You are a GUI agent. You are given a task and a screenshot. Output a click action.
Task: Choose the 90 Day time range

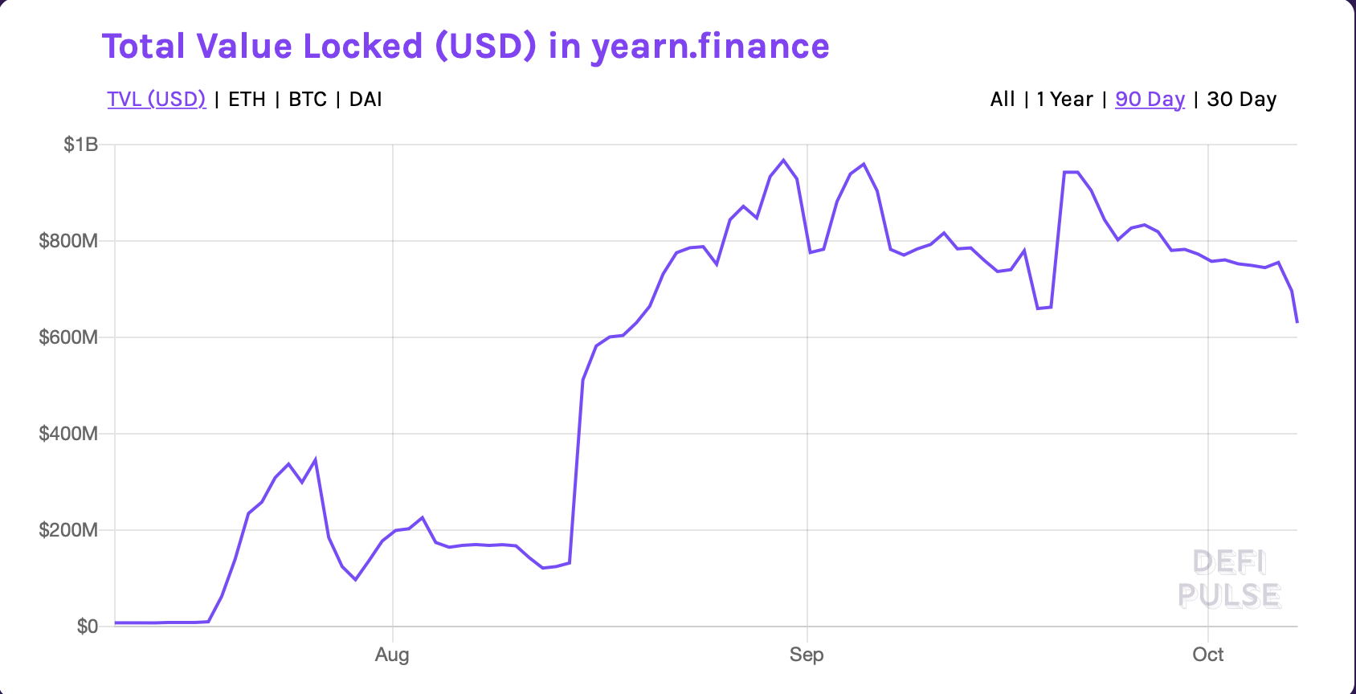[x=1150, y=100]
